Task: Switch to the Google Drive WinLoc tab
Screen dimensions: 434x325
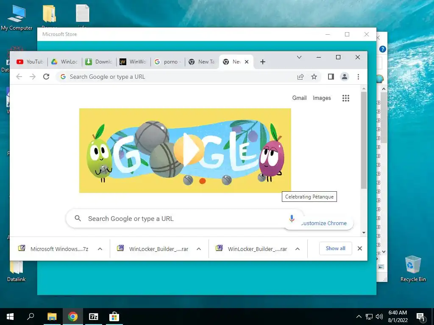Action: [64, 62]
